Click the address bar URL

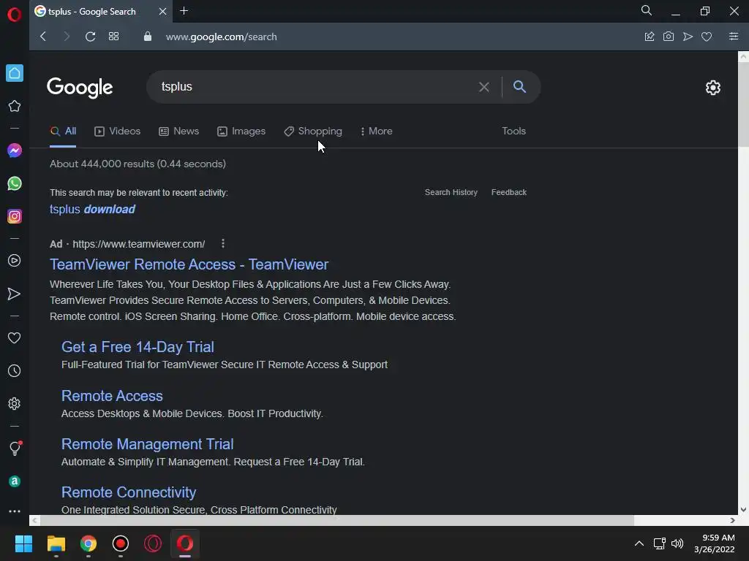[221, 37]
